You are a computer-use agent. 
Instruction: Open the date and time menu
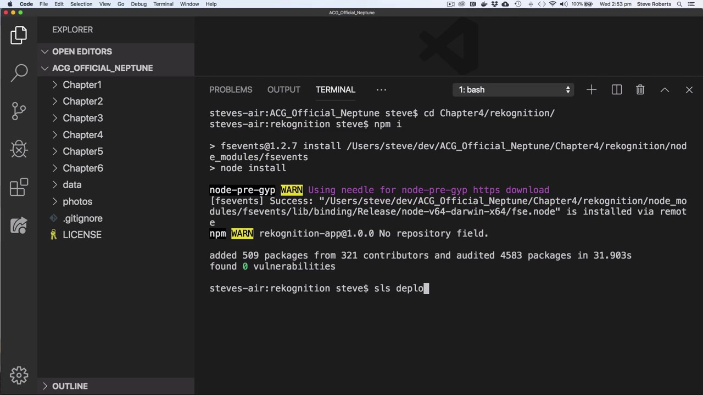click(616, 4)
